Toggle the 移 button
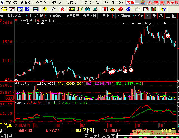 click(x=161, y=16)
